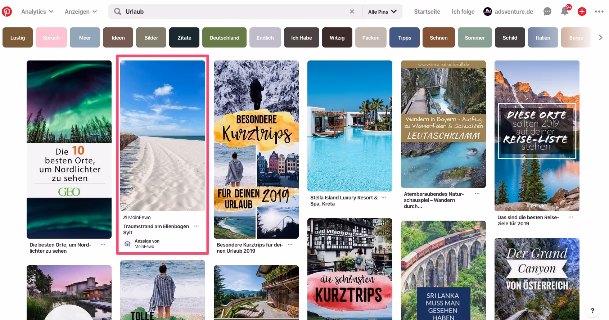
Task: Open the Leutaschklamm hiking pin image
Action: click(x=443, y=124)
